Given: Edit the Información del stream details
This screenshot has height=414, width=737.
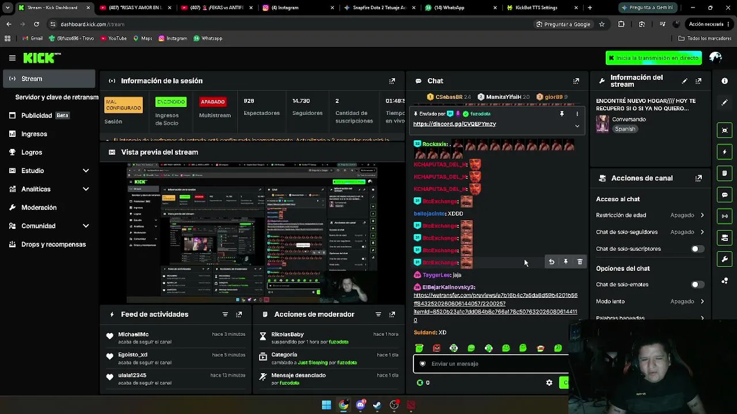Looking at the screenshot, I should coord(685,81).
